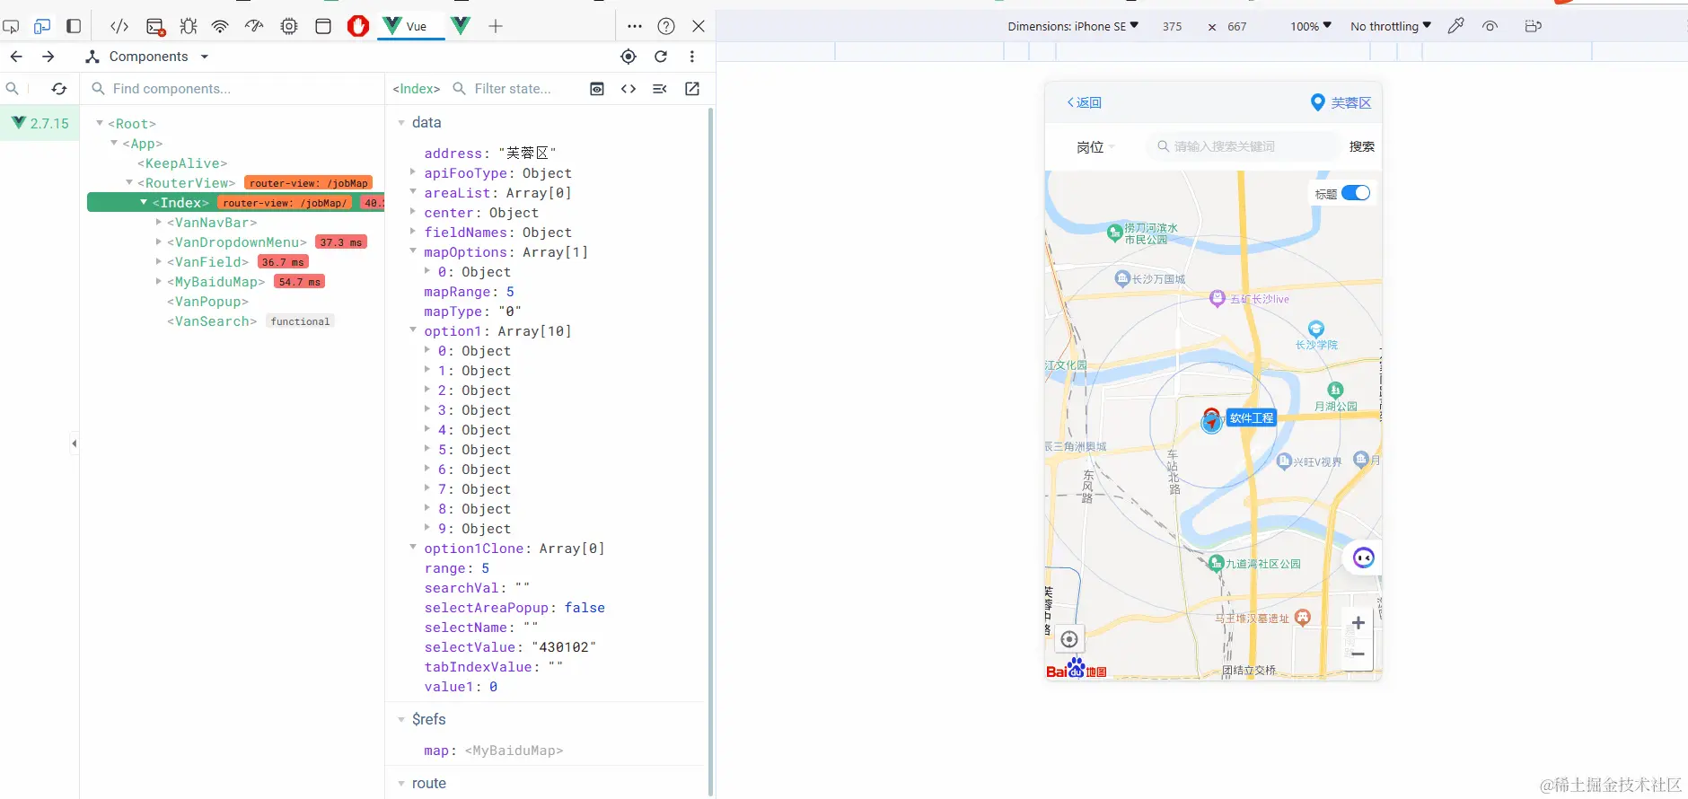This screenshot has width=1688, height=799.
Task: Toggle device emulation toolbar icon
Action: point(42,26)
